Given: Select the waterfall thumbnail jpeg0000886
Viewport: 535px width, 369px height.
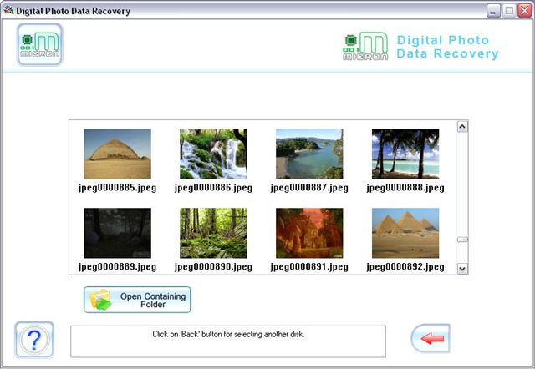Looking at the screenshot, I should (x=214, y=154).
